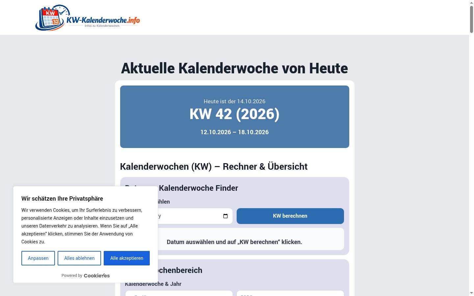Open the KW-Kalenderwoche.info logo link
Image resolution: width=474 pixels, height=296 pixels.
click(88, 18)
